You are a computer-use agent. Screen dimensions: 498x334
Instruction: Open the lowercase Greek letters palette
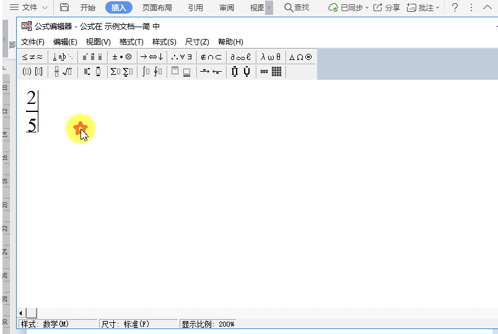pyautogui.click(x=271, y=57)
